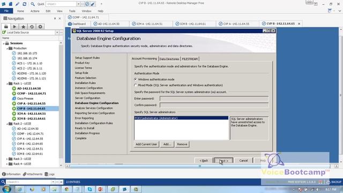343x193 pixels.
Task: Click the Add... button
Action: (x=167, y=144)
